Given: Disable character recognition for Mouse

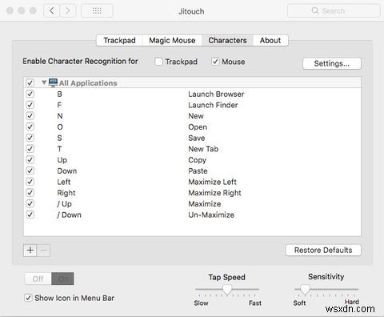Looking at the screenshot, I should tap(215, 62).
